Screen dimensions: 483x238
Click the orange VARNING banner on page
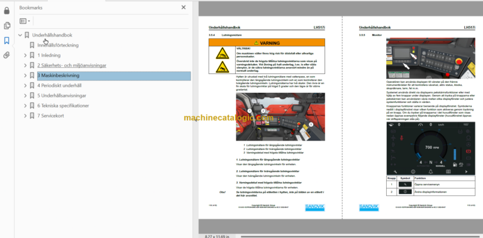point(267,43)
